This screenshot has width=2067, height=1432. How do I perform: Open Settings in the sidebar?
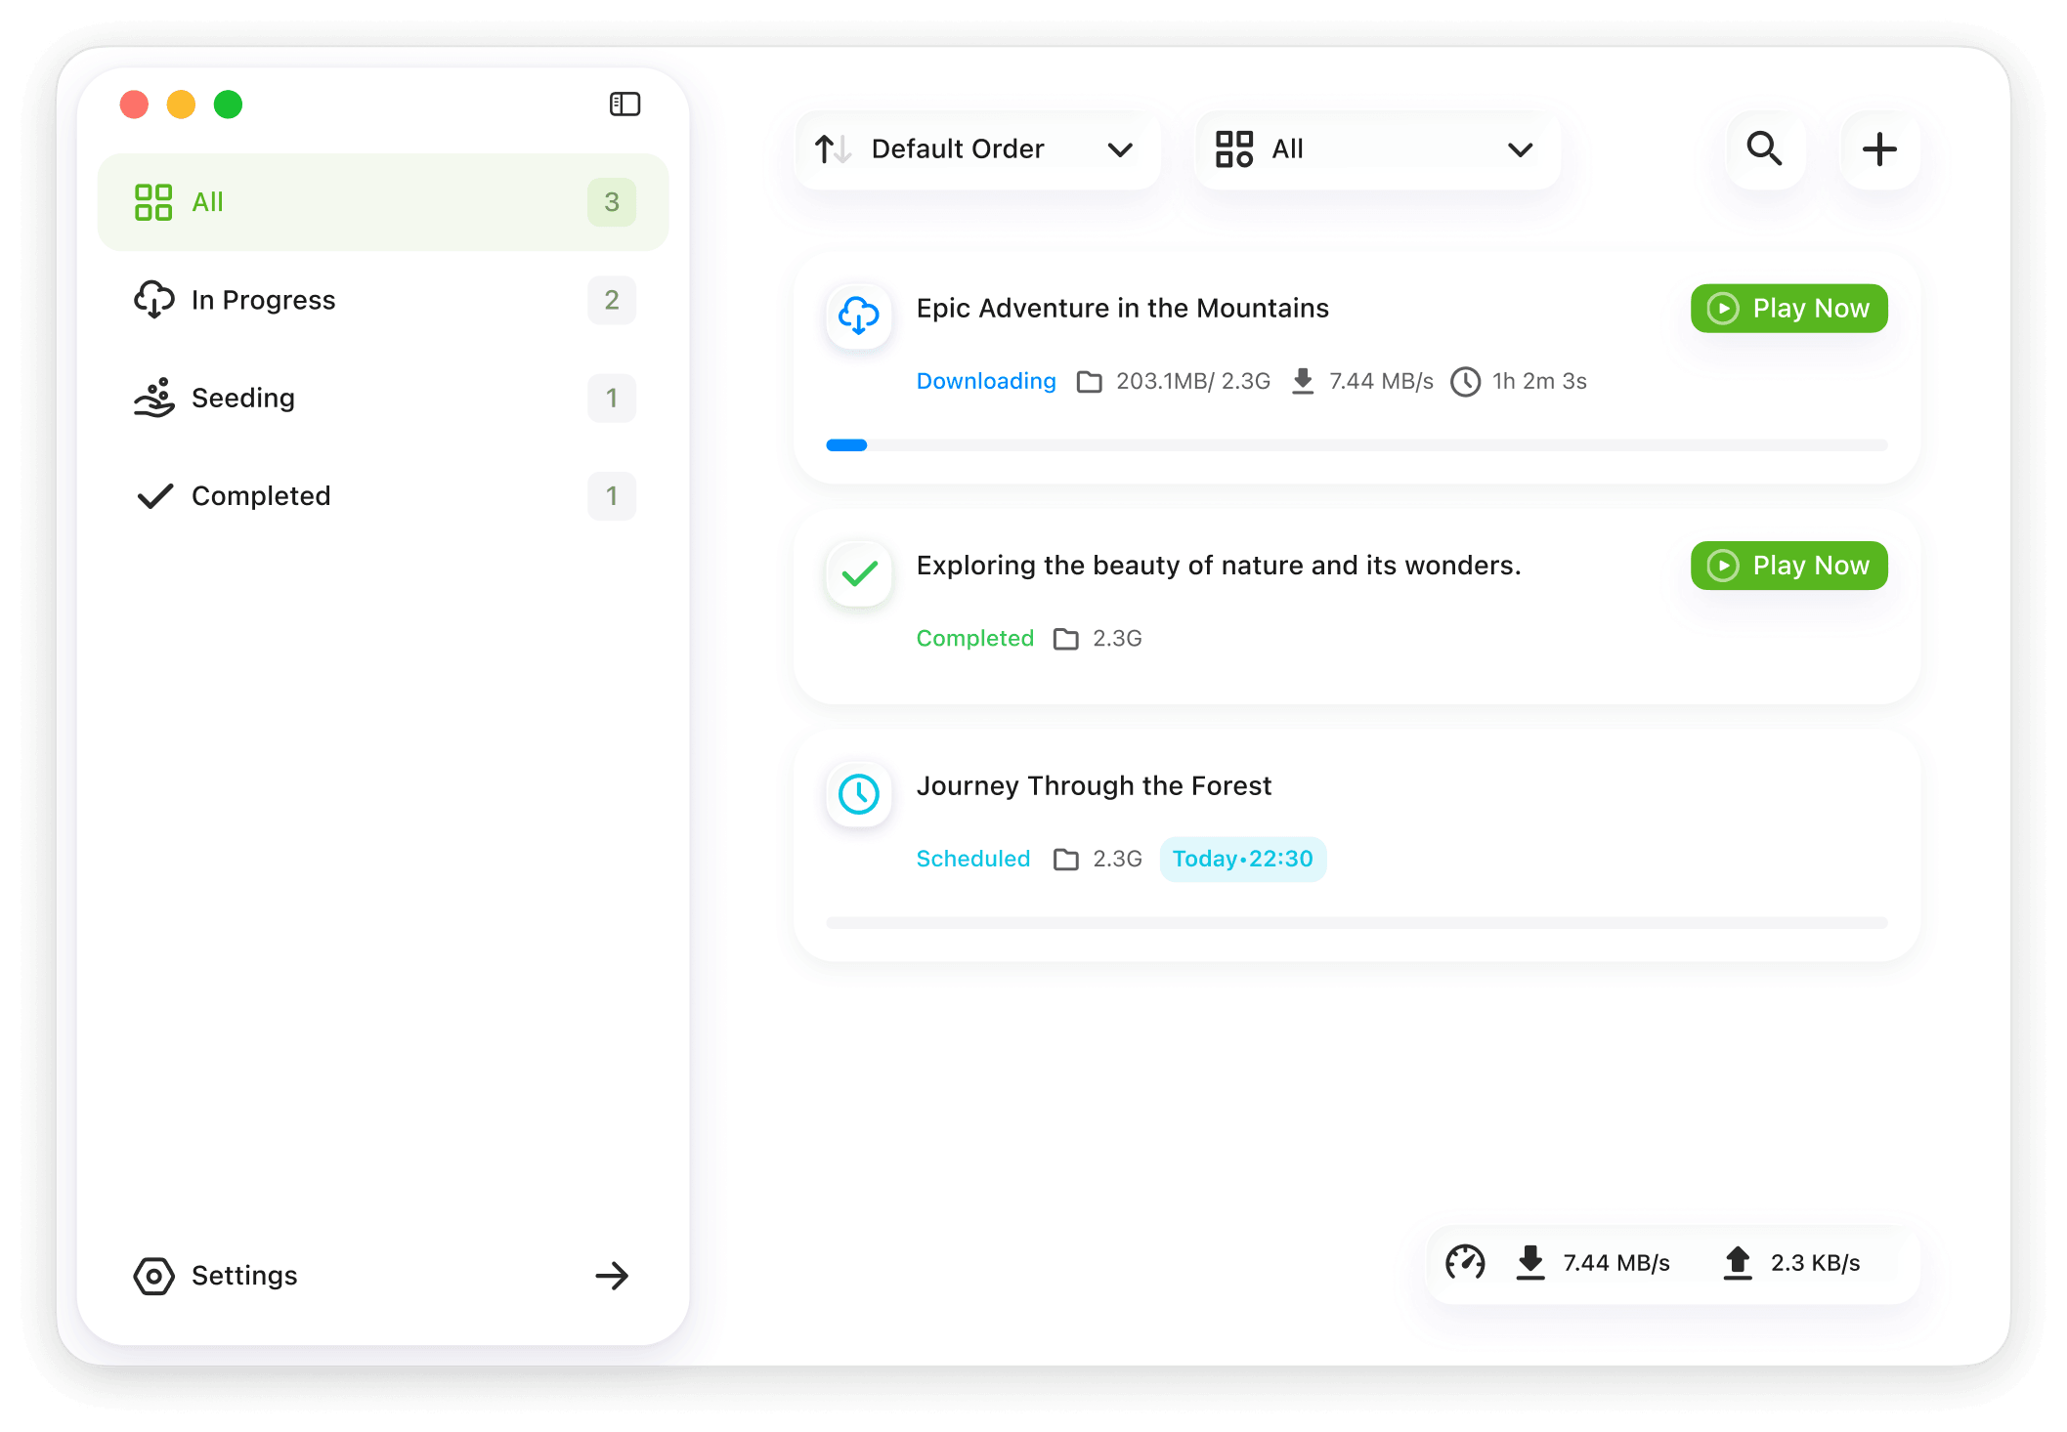point(383,1276)
